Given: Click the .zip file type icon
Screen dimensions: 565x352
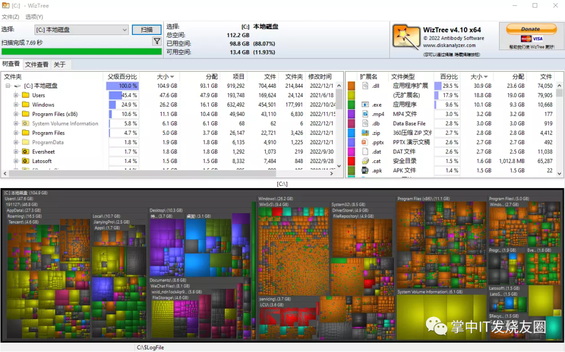Looking at the screenshot, I should pyautogui.click(x=365, y=133).
